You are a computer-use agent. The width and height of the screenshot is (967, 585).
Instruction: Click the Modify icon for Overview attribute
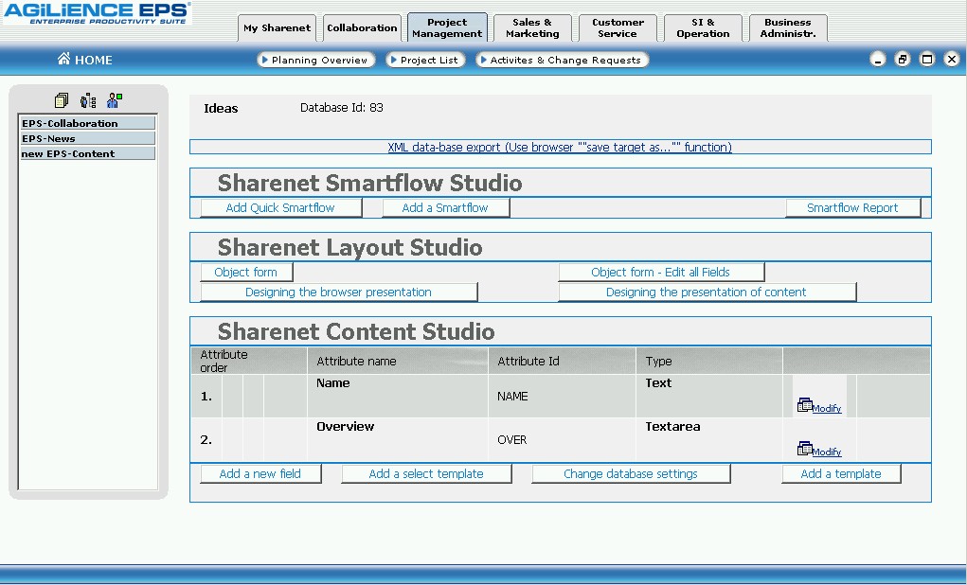click(x=805, y=449)
